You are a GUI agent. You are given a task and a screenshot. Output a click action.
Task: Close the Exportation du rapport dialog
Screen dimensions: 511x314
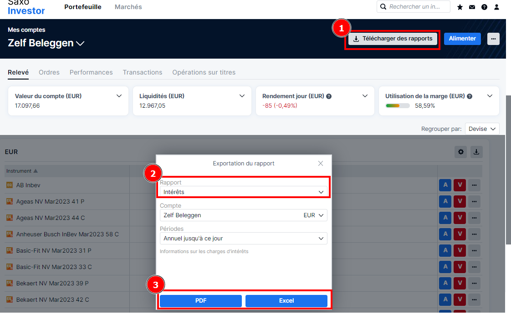click(321, 163)
